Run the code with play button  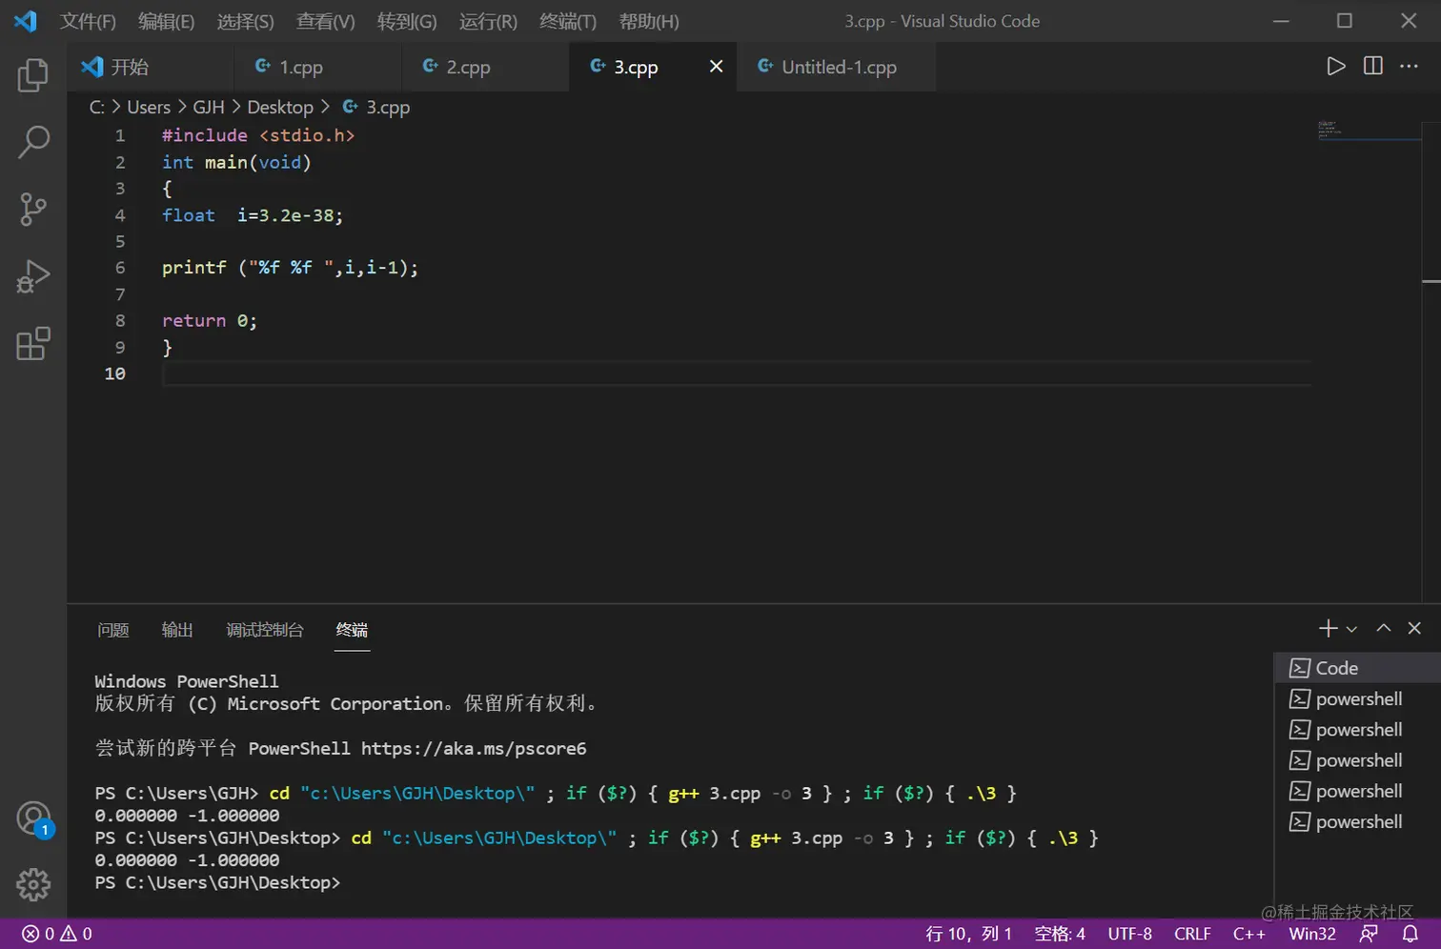tap(1336, 66)
